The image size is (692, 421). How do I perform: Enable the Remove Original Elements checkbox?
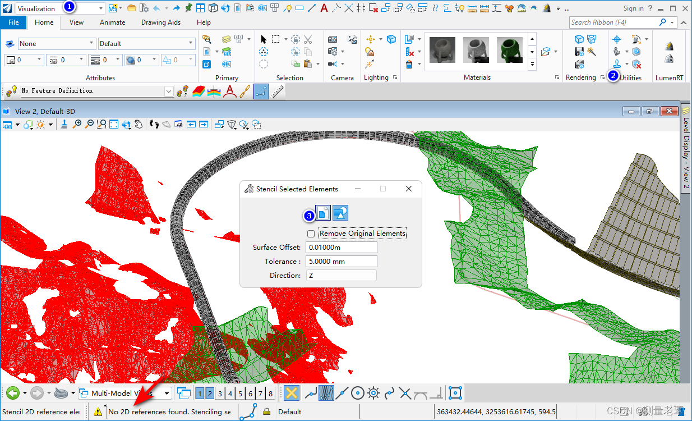(311, 234)
